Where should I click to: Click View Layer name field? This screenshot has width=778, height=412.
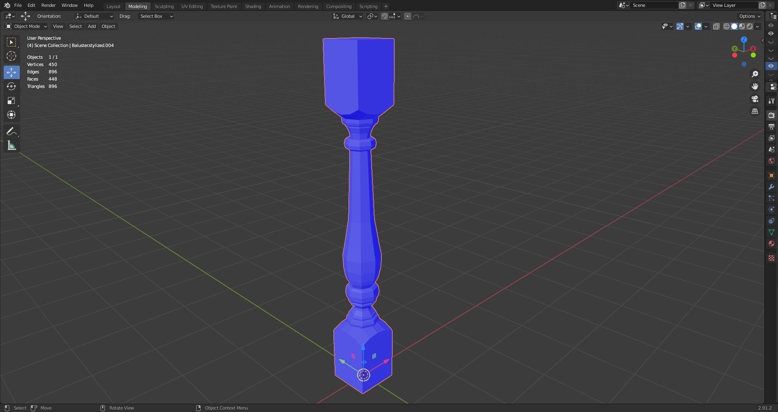[734, 5]
